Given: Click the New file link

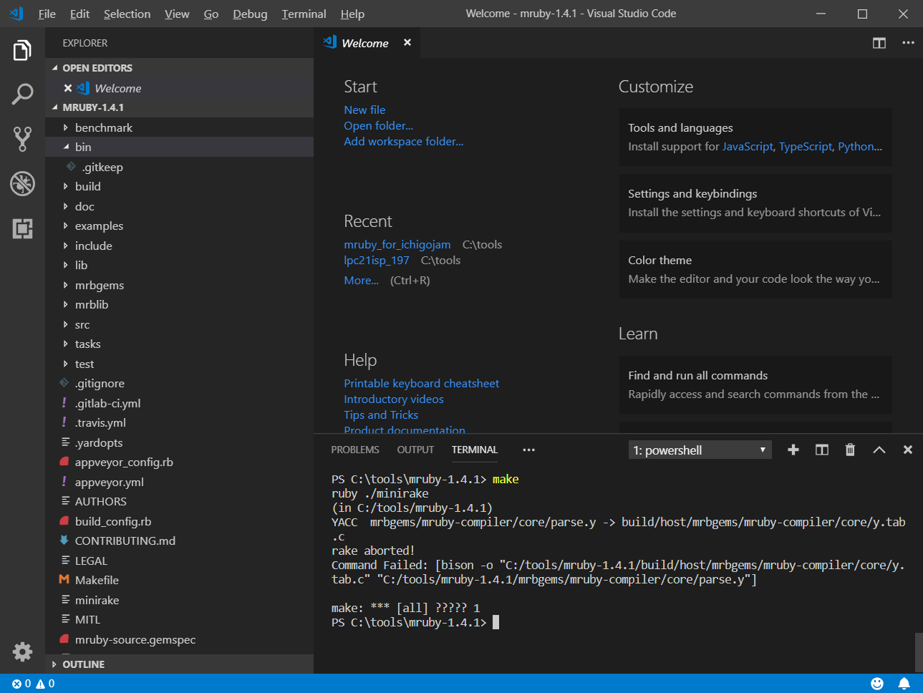Looking at the screenshot, I should coord(364,110).
